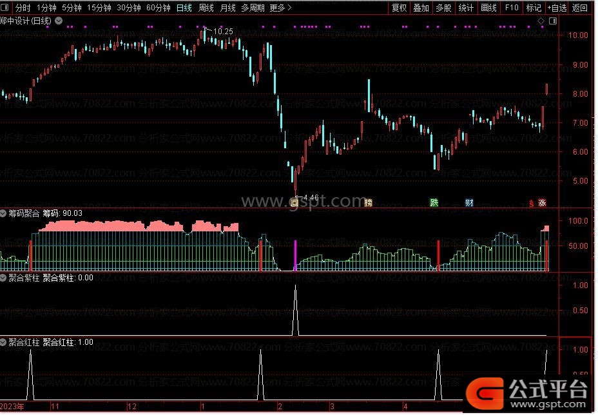Click the spike in the 聚合紫柱 chart
Screen dimensions: 598x415
pos(296,310)
